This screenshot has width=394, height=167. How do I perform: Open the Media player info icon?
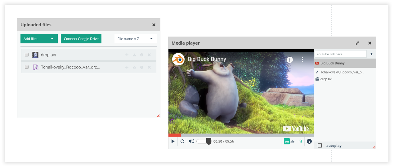point(309,141)
